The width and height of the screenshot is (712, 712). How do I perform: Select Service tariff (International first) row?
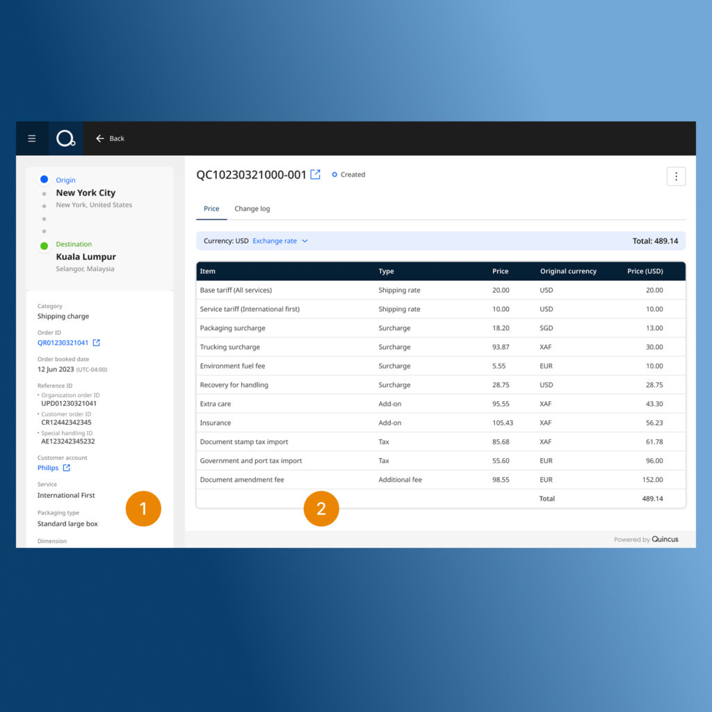point(440,309)
